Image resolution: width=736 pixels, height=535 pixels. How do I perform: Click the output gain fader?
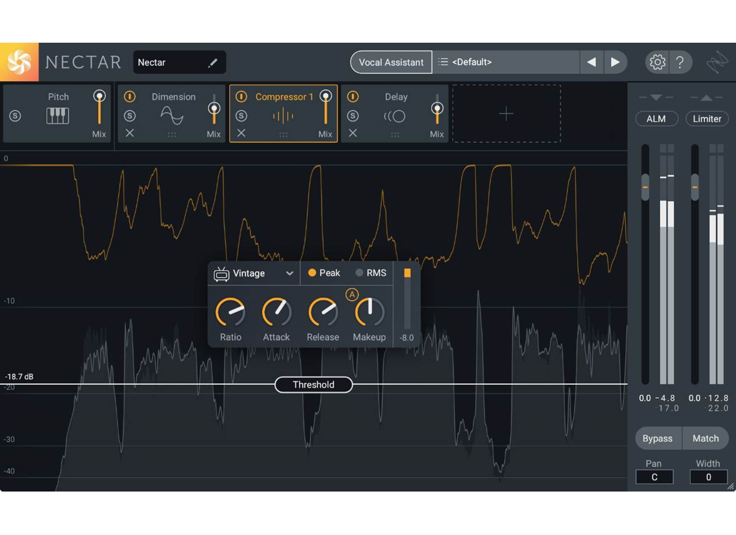coord(695,187)
